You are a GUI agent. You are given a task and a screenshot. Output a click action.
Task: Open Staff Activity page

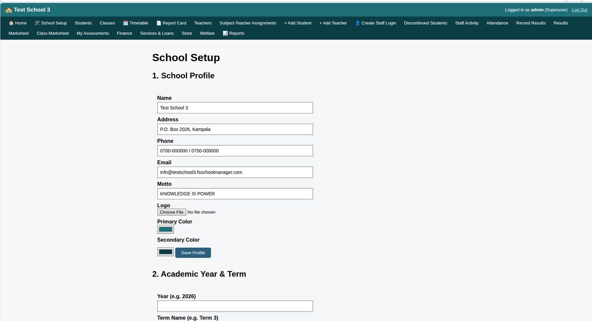(x=466, y=23)
